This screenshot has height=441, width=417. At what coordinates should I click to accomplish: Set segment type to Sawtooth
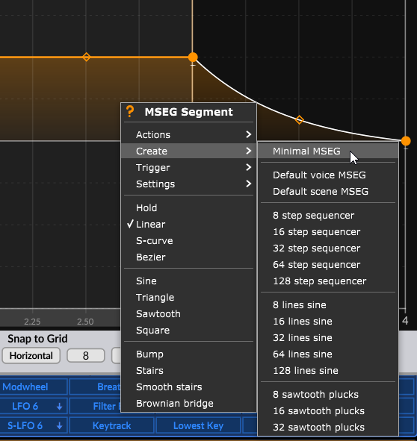[x=188, y=314]
